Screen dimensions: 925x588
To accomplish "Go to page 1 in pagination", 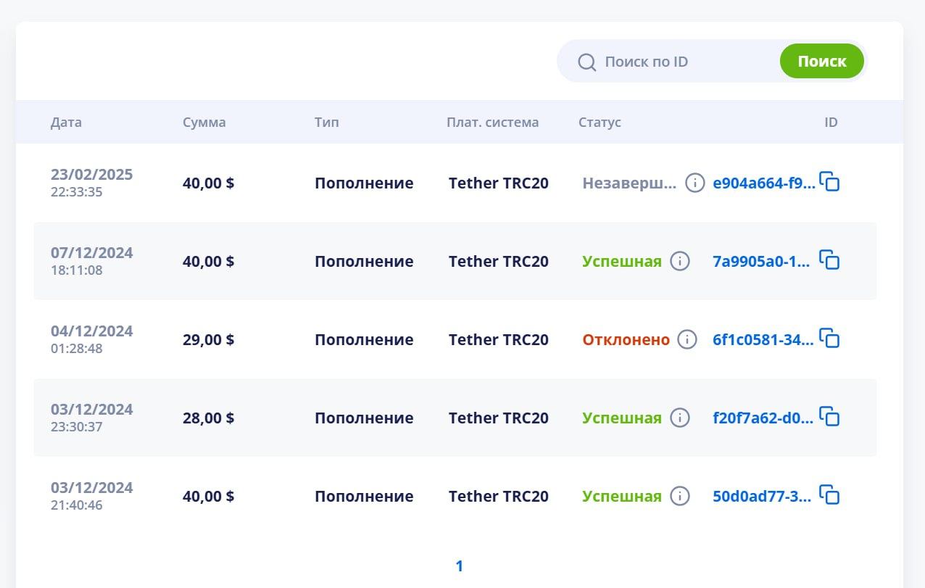I will point(459,566).
